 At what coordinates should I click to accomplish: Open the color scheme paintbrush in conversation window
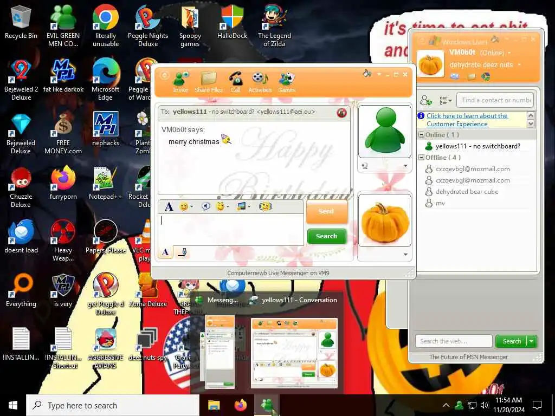click(367, 74)
